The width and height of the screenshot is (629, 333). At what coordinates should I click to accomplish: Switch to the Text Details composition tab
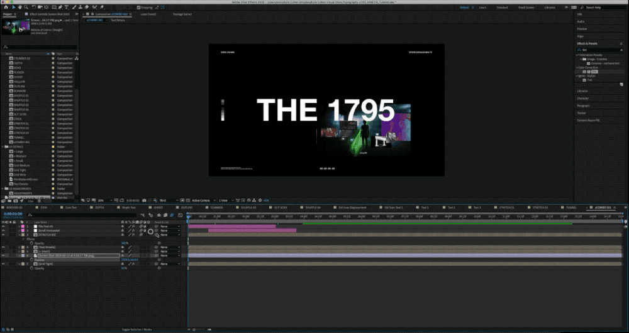118,20
